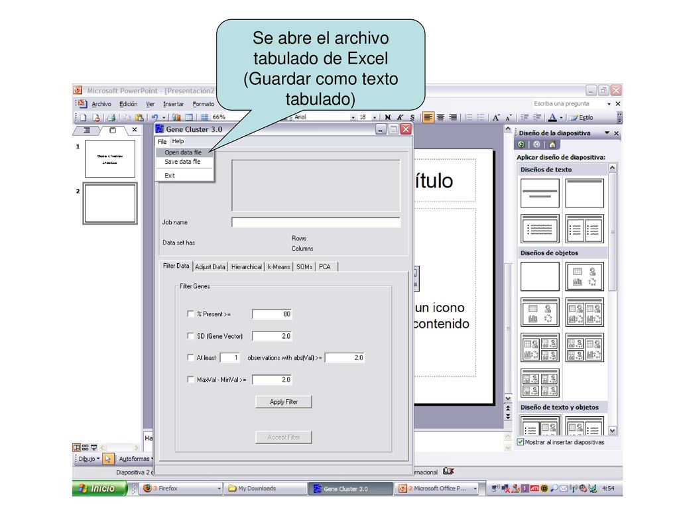Open the font size 18 dropdown arrow
679x509 pixels.
(x=375, y=117)
